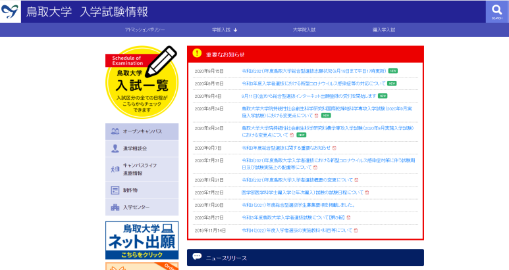Open 9月11日(金)から総合型選抜インターネット出願 link
Viewport: 509px width, 270px height.
[x=309, y=96]
